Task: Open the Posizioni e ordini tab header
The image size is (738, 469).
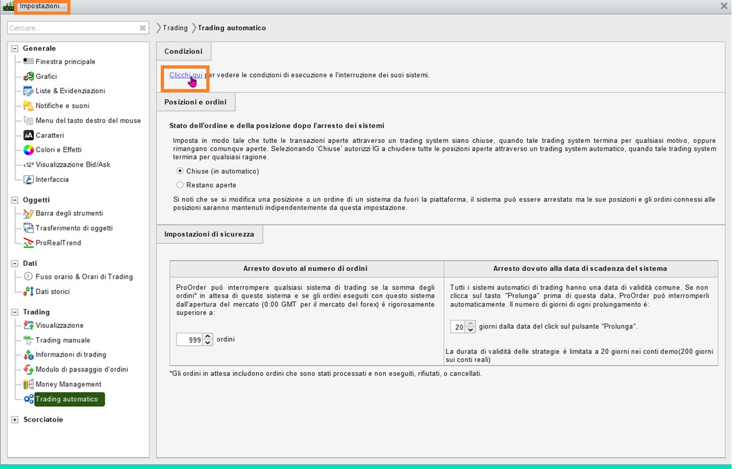Action: [195, 102]
